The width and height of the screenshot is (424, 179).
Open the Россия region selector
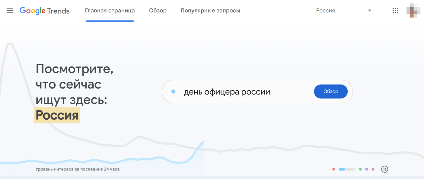tap(325, 10)
